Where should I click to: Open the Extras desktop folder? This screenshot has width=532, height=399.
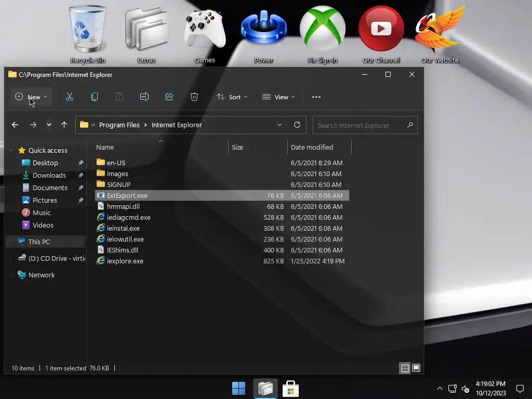coord(147,34)
